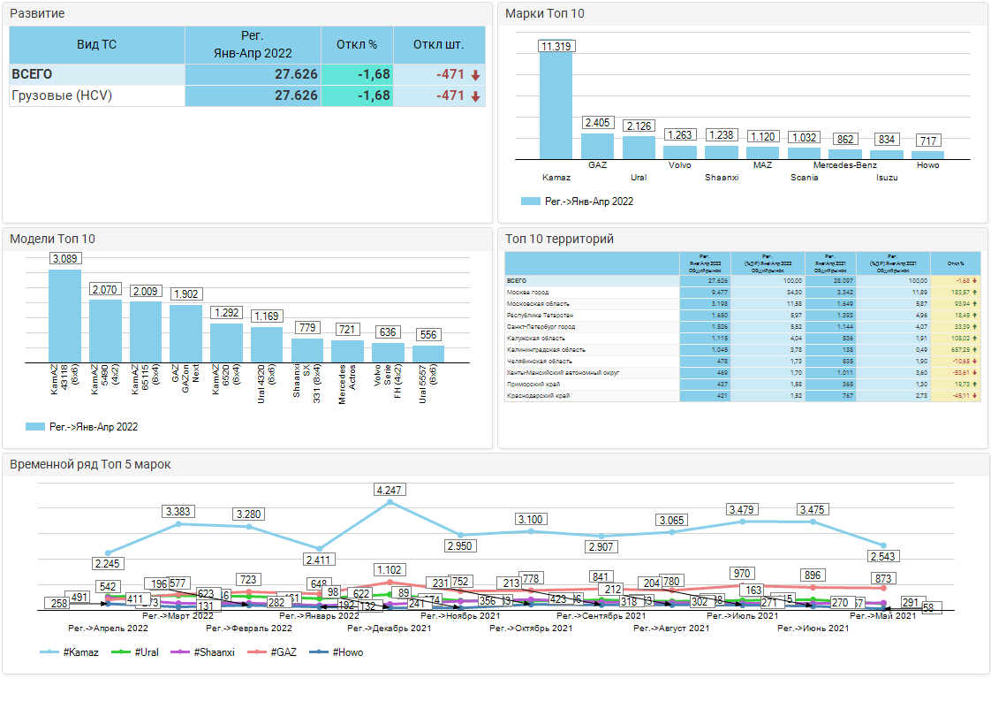
Task: Click the green up arrow for Республика Татарстан
Action: tap(974, 315)
